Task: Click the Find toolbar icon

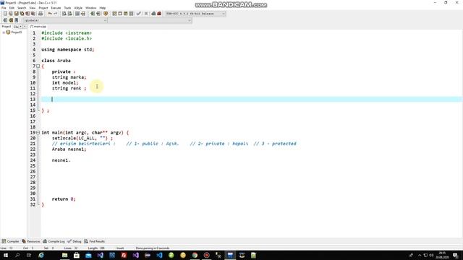Action: [x=64, y=14]
